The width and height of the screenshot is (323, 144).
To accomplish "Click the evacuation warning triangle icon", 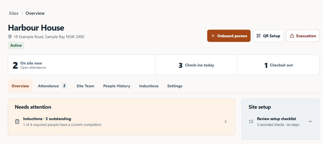I will [292, 36].
